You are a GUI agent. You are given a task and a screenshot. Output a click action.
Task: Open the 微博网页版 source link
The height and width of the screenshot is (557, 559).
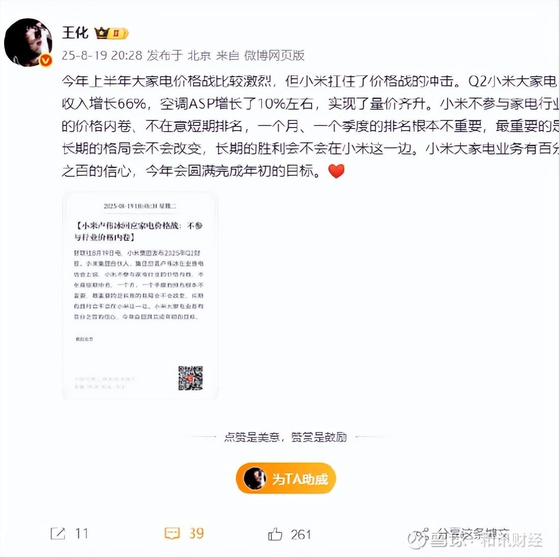point(274,55)
